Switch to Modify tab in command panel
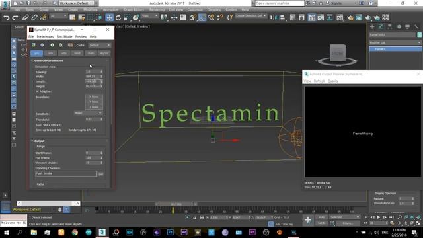 381,26
